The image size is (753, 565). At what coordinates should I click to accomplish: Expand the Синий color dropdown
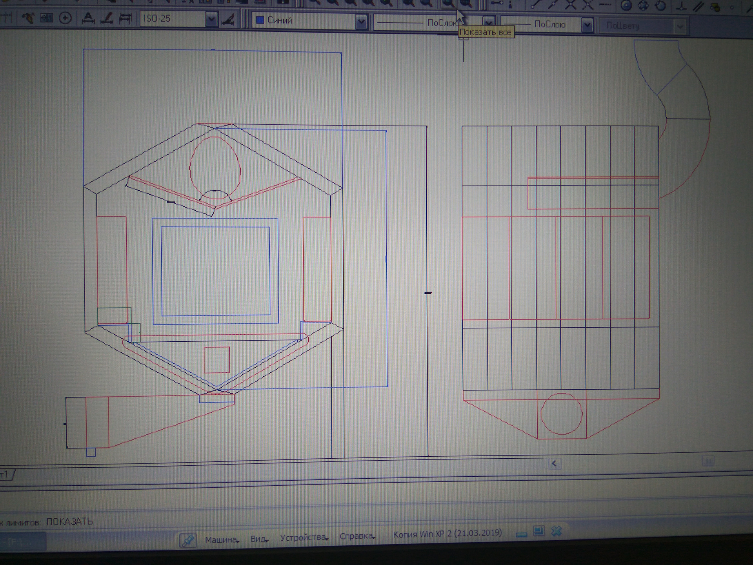pos(361,22)
